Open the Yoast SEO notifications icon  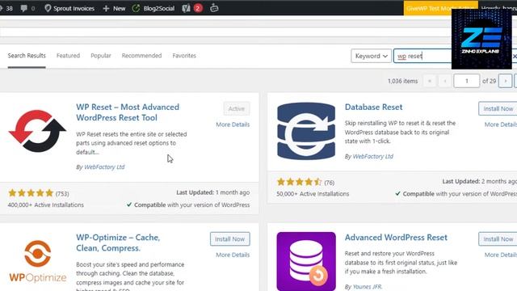[187, 8]
